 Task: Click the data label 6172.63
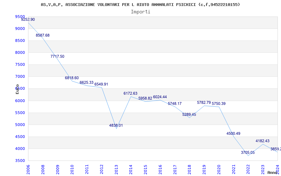tap(130, 93)
